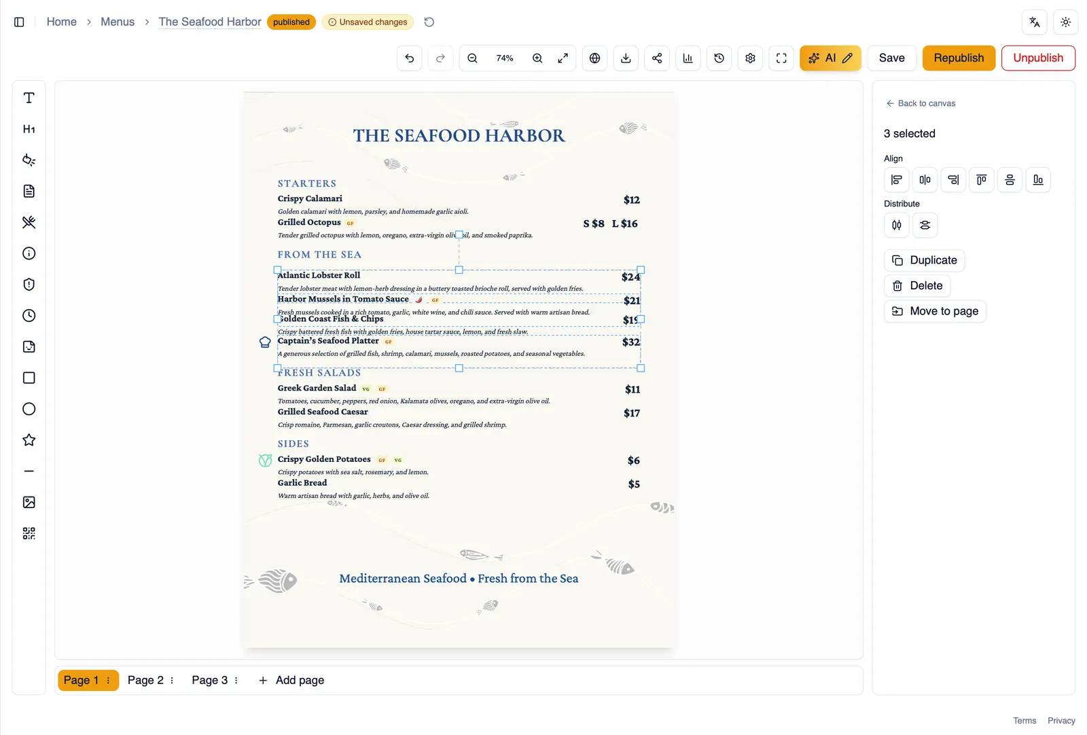Select the H1 heading tool
This screenshot has width=1087, height=735.
coord(29,129)
